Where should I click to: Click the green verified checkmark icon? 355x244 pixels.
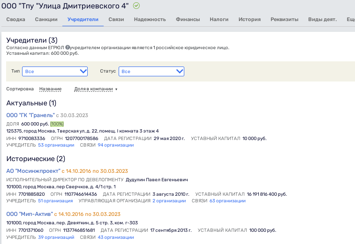(x=136, y=6)
